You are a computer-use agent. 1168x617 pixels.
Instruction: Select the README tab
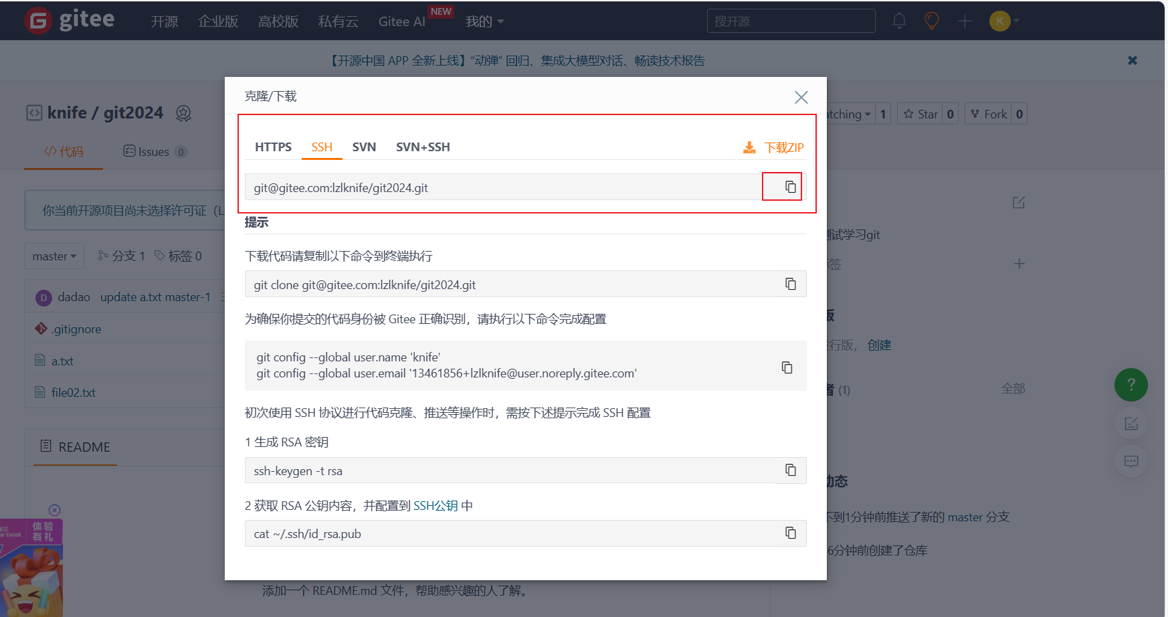[x=75, y=446]
